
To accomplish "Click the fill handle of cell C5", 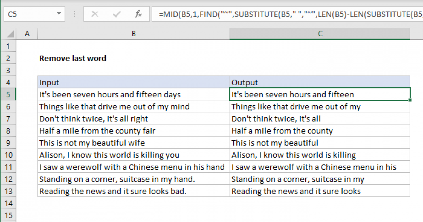I will [410, 100].
